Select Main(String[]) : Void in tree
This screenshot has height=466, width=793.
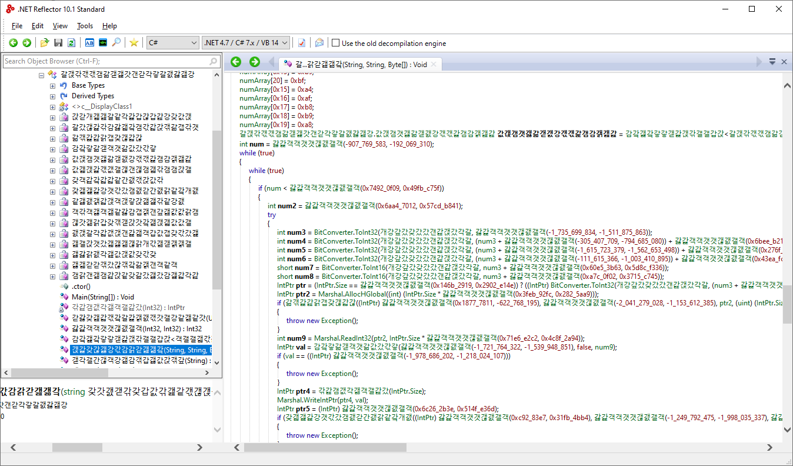pyautogui.click(x=103, y=297)
